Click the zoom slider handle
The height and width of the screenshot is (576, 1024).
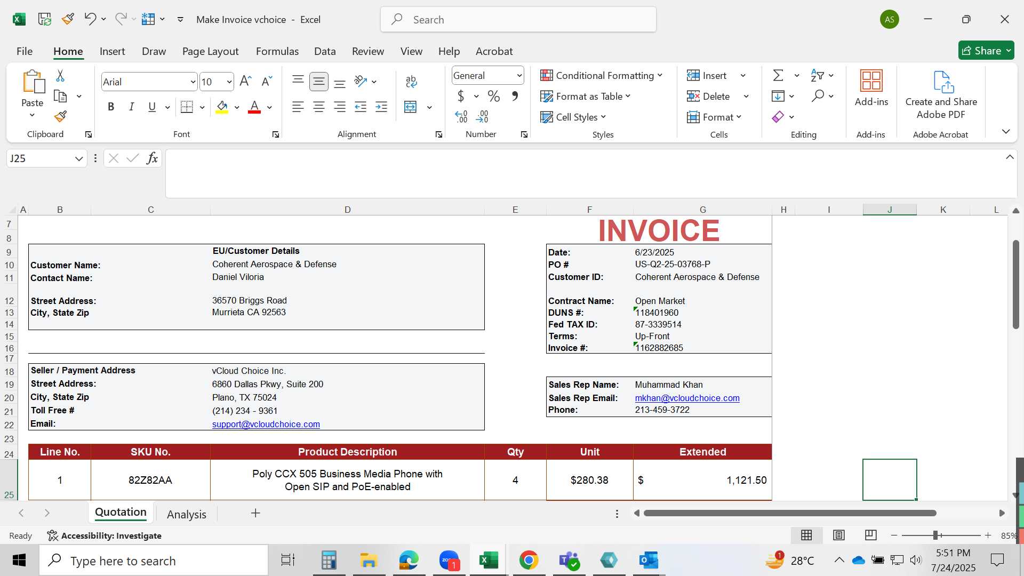(x=936, y=535)
